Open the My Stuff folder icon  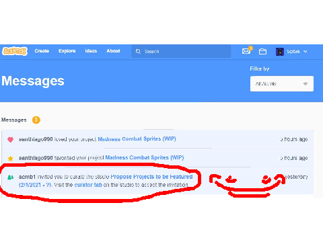(262, 52)
